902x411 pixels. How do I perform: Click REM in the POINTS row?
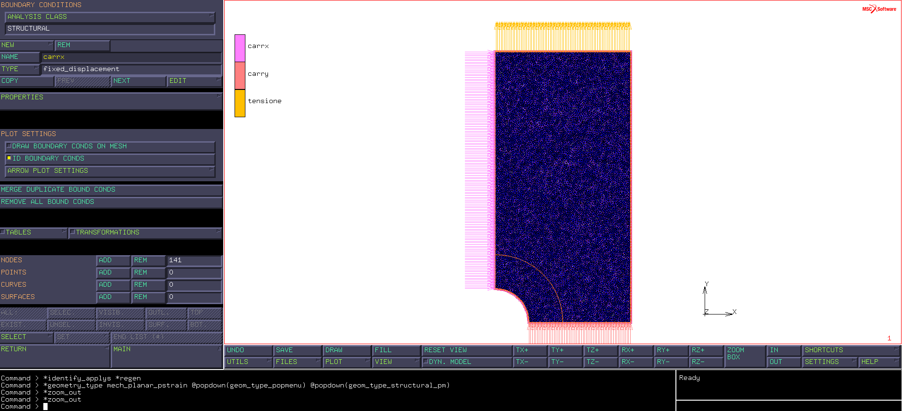tap(148, 273)
